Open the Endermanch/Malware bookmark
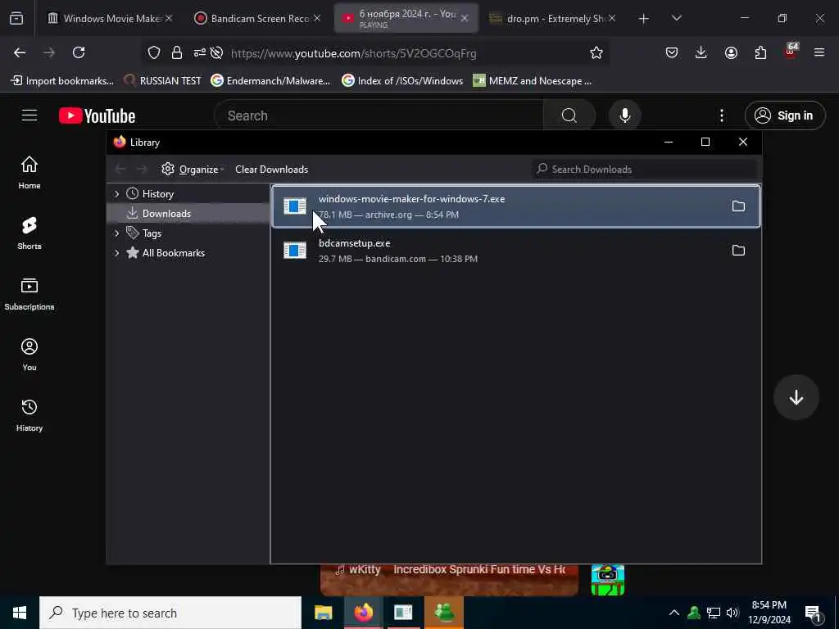This screenshot has width=839, height=629. (x=270, y=81)
